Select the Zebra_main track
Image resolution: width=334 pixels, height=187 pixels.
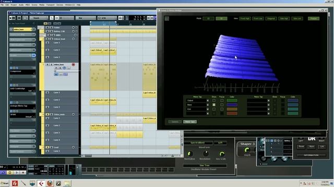point(59,114)
